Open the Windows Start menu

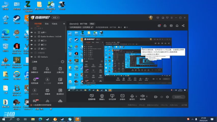pyautogui.click(x=4, y=119)
